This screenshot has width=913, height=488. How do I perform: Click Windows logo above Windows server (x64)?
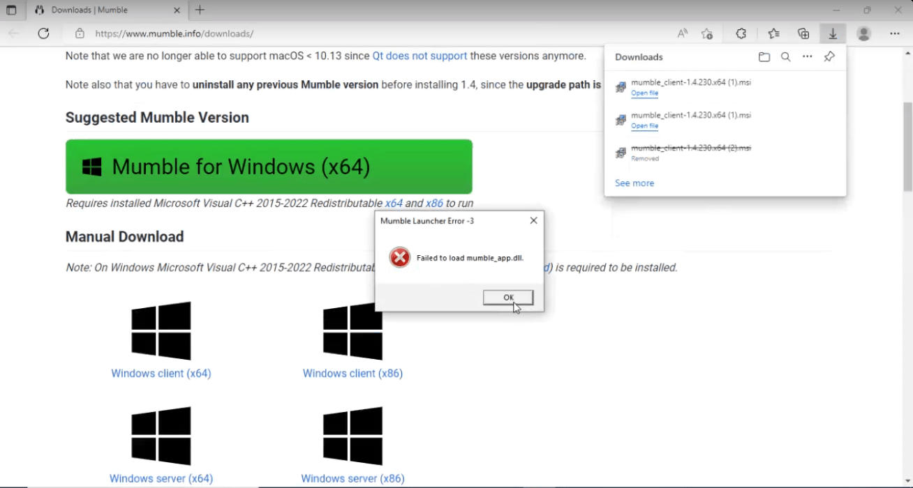(161, 436)
